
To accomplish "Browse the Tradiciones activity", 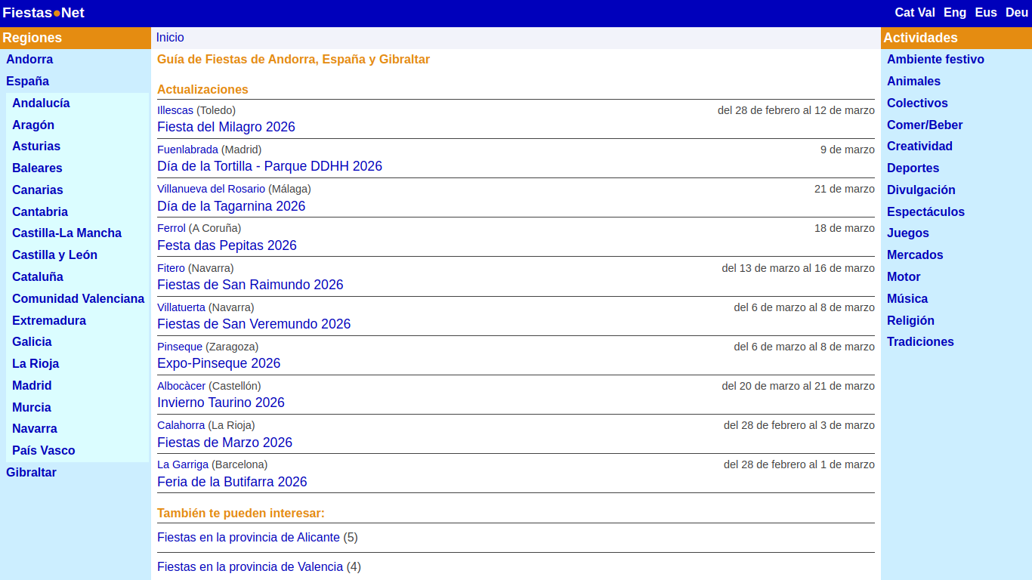I will pos(920,342).
